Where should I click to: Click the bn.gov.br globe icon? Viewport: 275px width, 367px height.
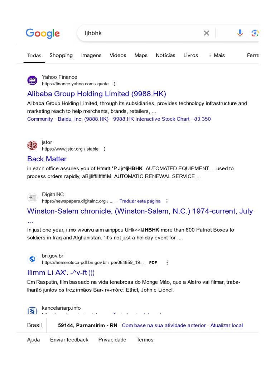(32, 259)
